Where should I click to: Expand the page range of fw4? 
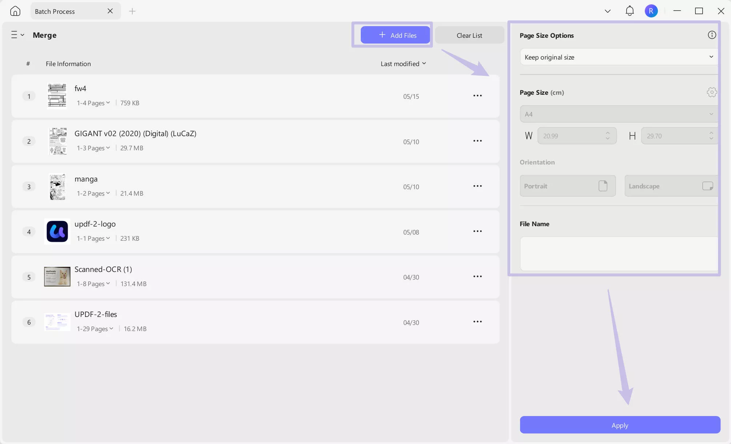[93, 103]
